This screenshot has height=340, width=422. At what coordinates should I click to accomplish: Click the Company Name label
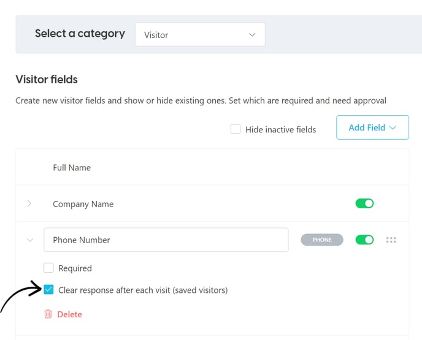(x=83, y=204)
